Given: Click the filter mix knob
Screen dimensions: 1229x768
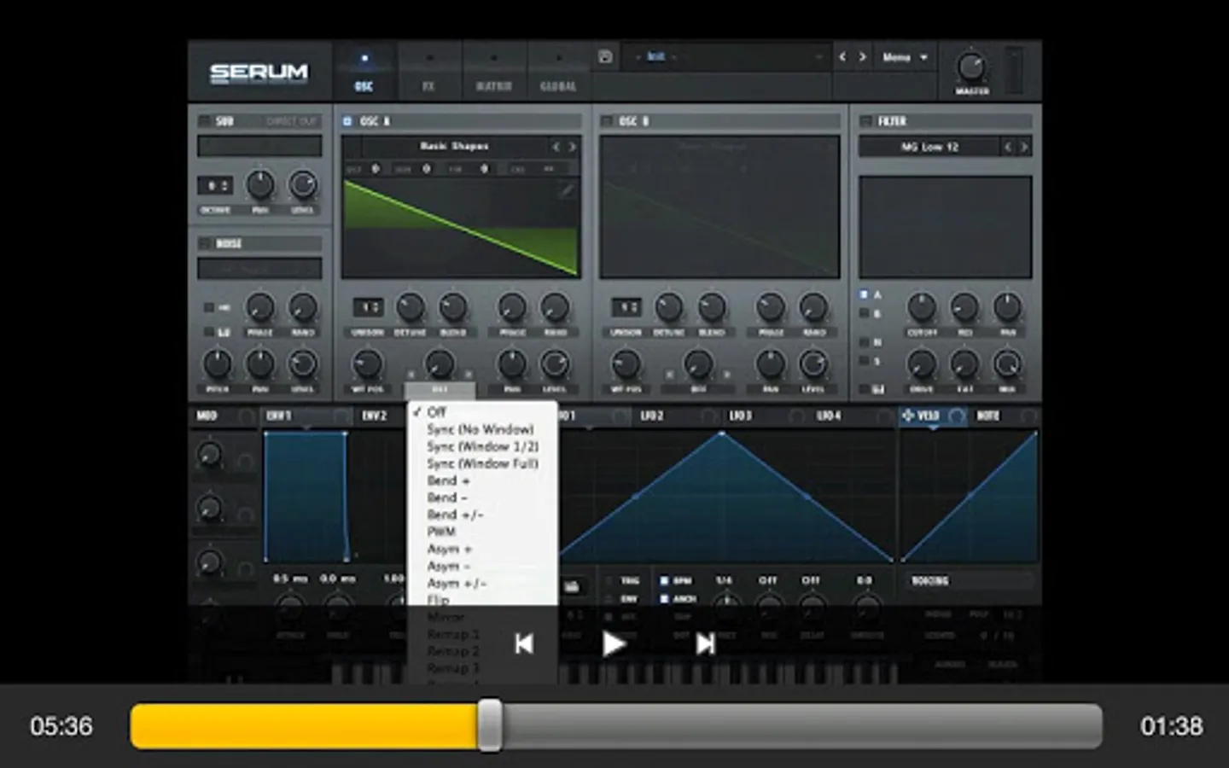Looking at the screenshot, I should point(1007,364).
